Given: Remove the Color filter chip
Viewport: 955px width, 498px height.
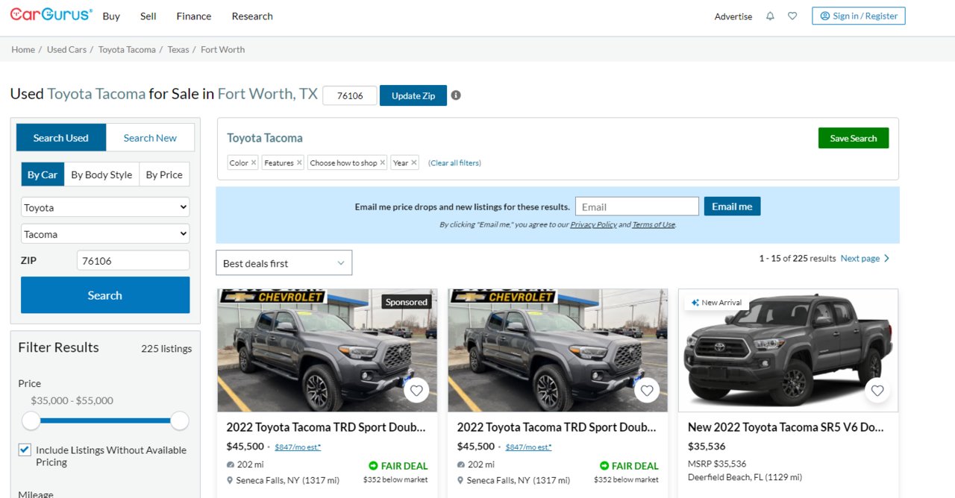Looking at the screenshot, I should click(254, 163).
